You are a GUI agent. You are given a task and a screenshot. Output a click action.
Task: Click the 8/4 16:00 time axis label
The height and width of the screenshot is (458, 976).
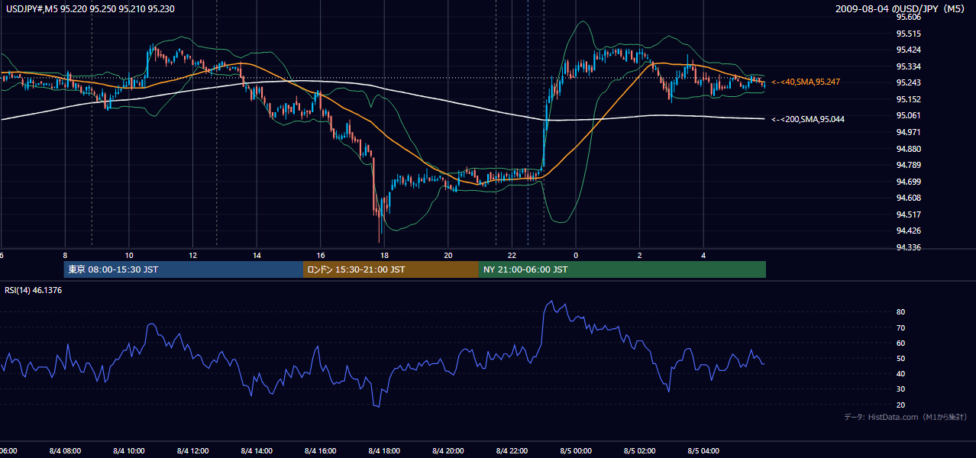321,451
